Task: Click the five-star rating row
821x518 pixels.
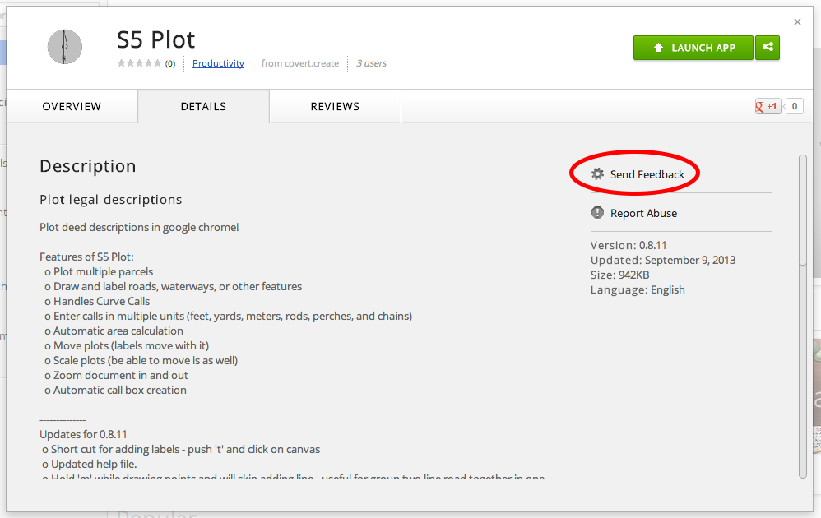Action: point(139,63)
